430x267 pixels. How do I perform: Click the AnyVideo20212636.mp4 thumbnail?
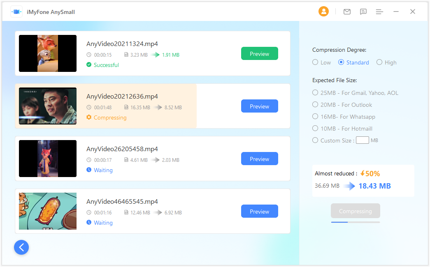[48, 106]
